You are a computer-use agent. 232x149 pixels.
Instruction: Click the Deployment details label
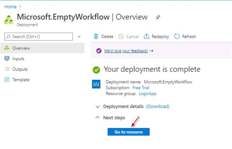[x=123, y=107]
